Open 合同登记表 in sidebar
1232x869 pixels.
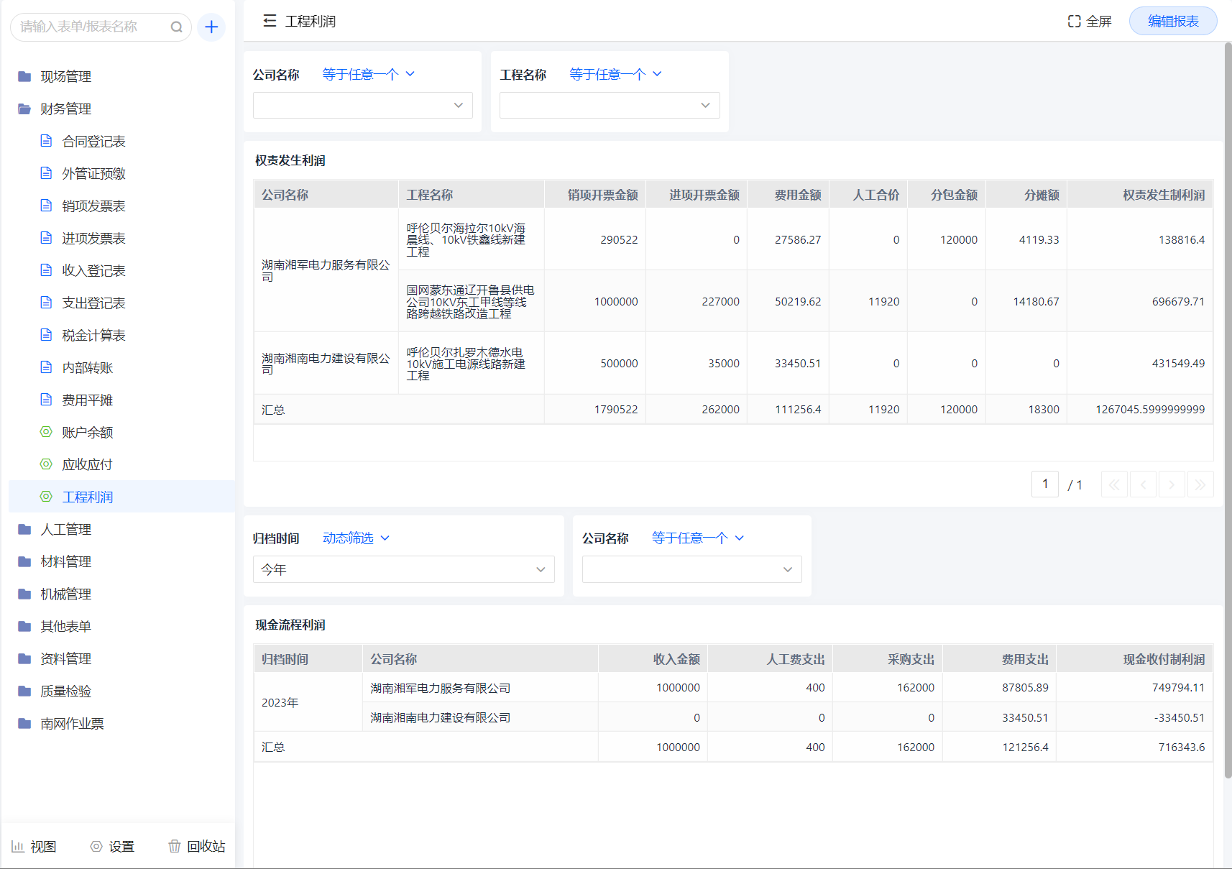[93, 141]
